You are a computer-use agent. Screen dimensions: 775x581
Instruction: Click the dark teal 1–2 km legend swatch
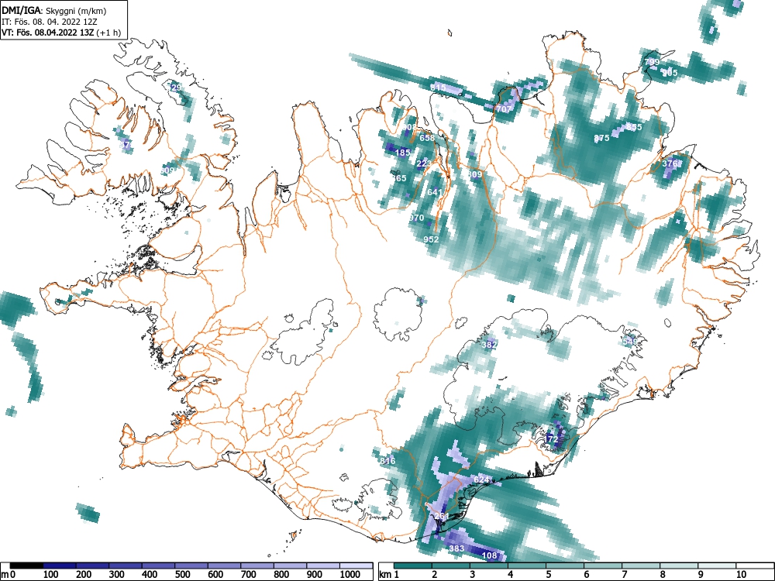[x=413, y=566]
